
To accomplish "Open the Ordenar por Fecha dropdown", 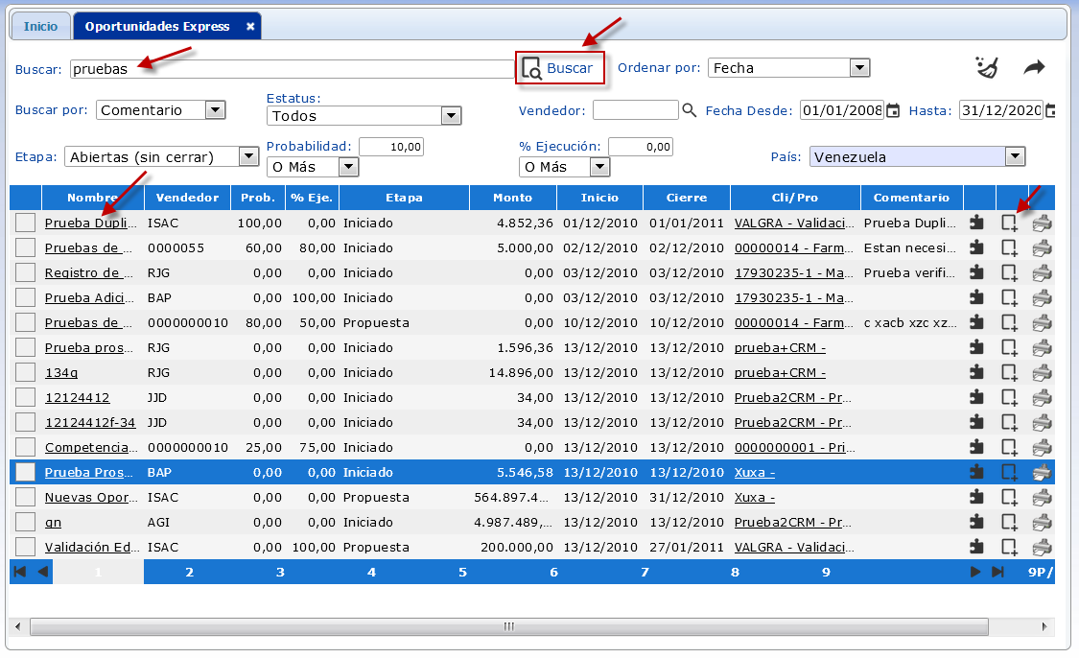I will coord(859,68).
